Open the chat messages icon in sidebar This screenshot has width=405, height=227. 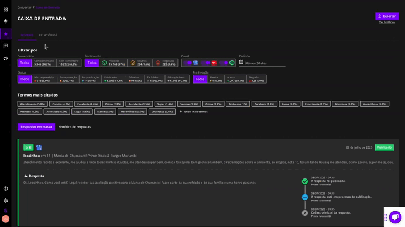[5, 46]
